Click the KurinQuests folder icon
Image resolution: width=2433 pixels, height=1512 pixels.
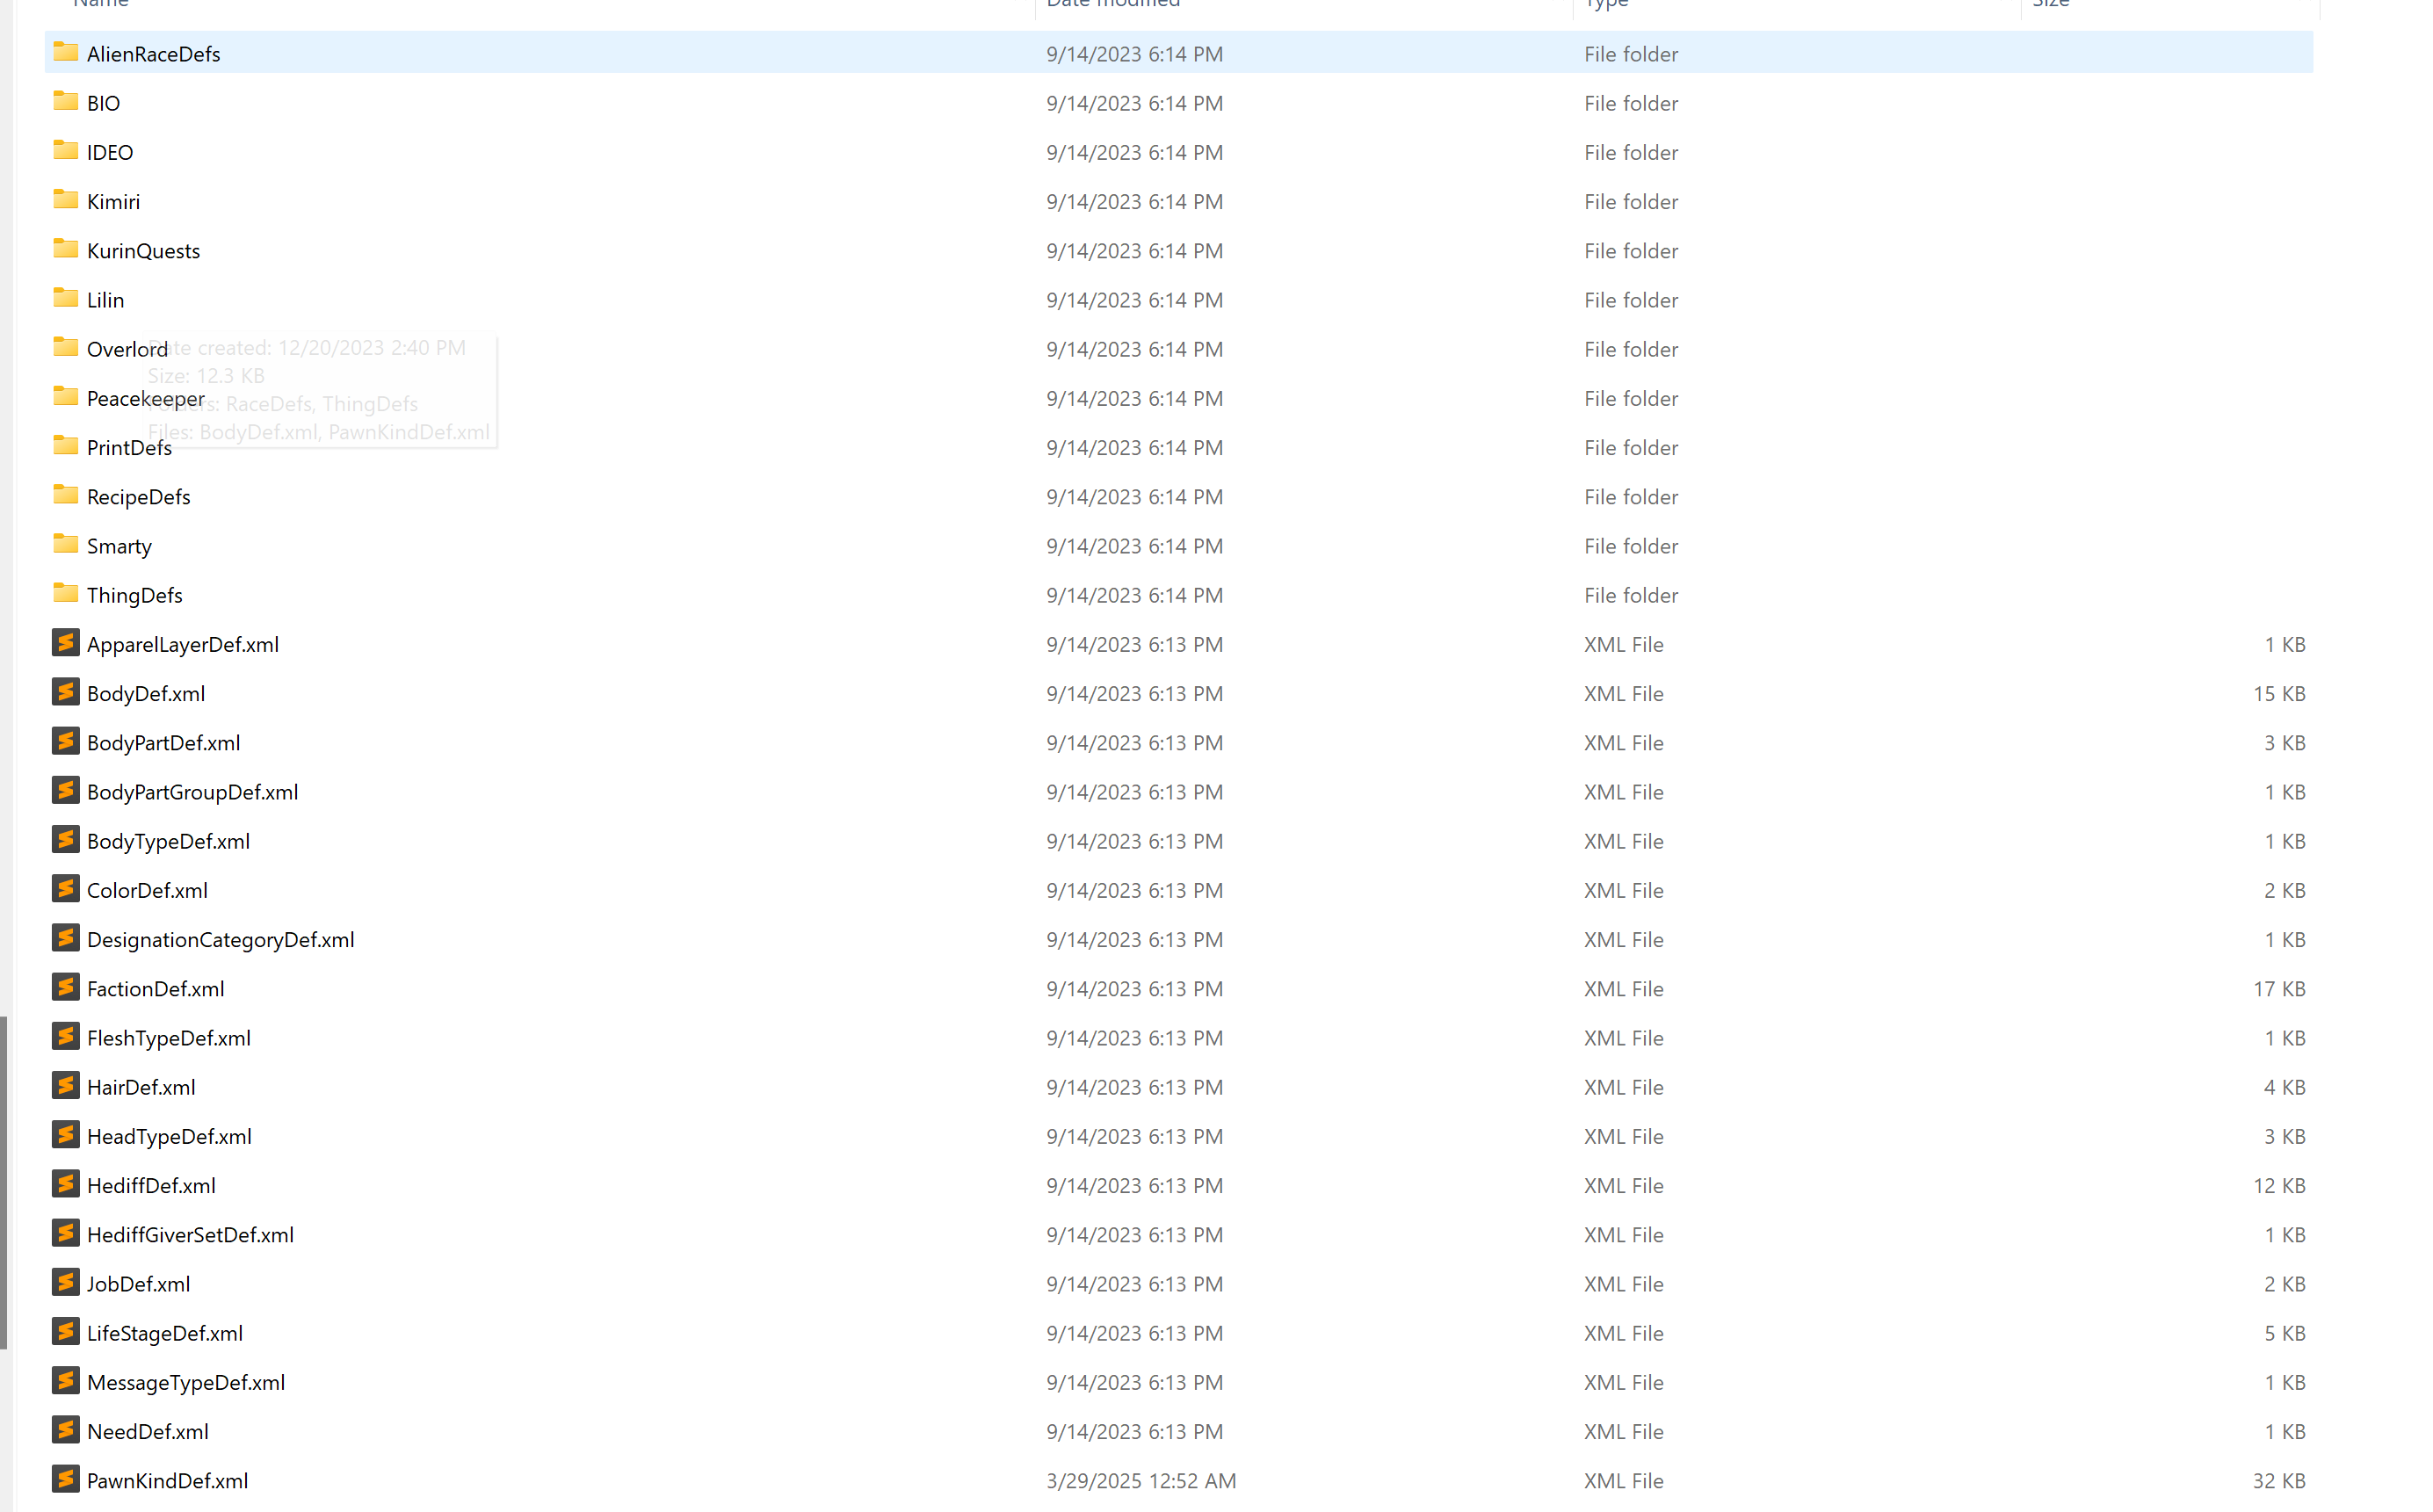[x=66, y=249]
